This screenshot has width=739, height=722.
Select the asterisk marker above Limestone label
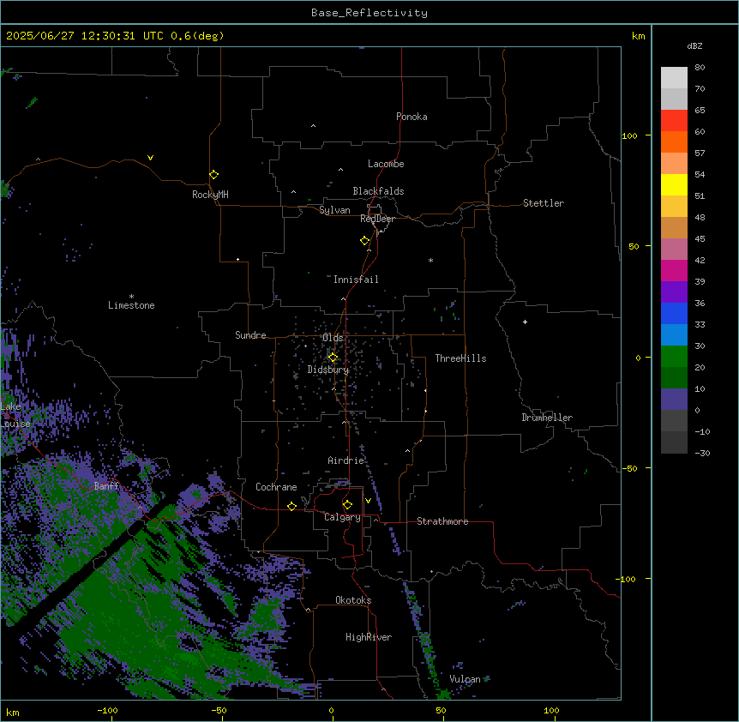131,297
